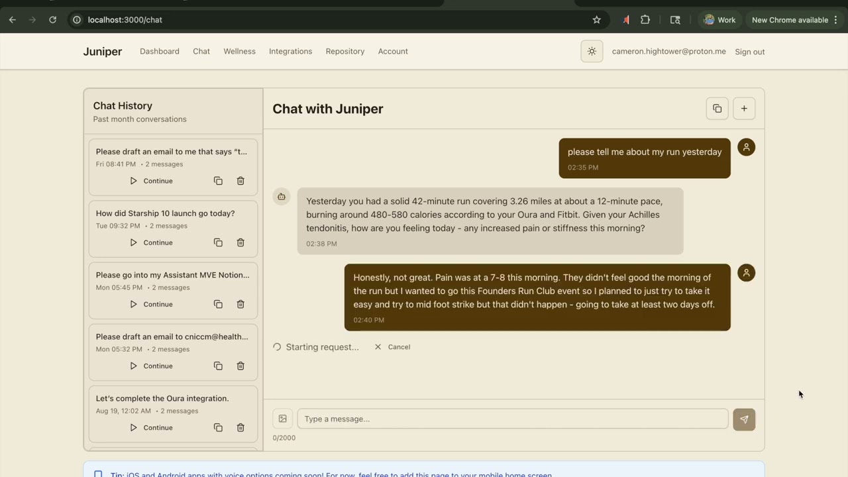Copy the Oura integration conversation

pos(218,427)
